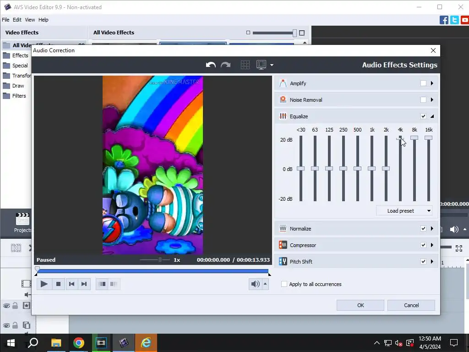Screen dimensions: 469x352
Task: Click the Equalize sliders icon
Action: (283, 116)
